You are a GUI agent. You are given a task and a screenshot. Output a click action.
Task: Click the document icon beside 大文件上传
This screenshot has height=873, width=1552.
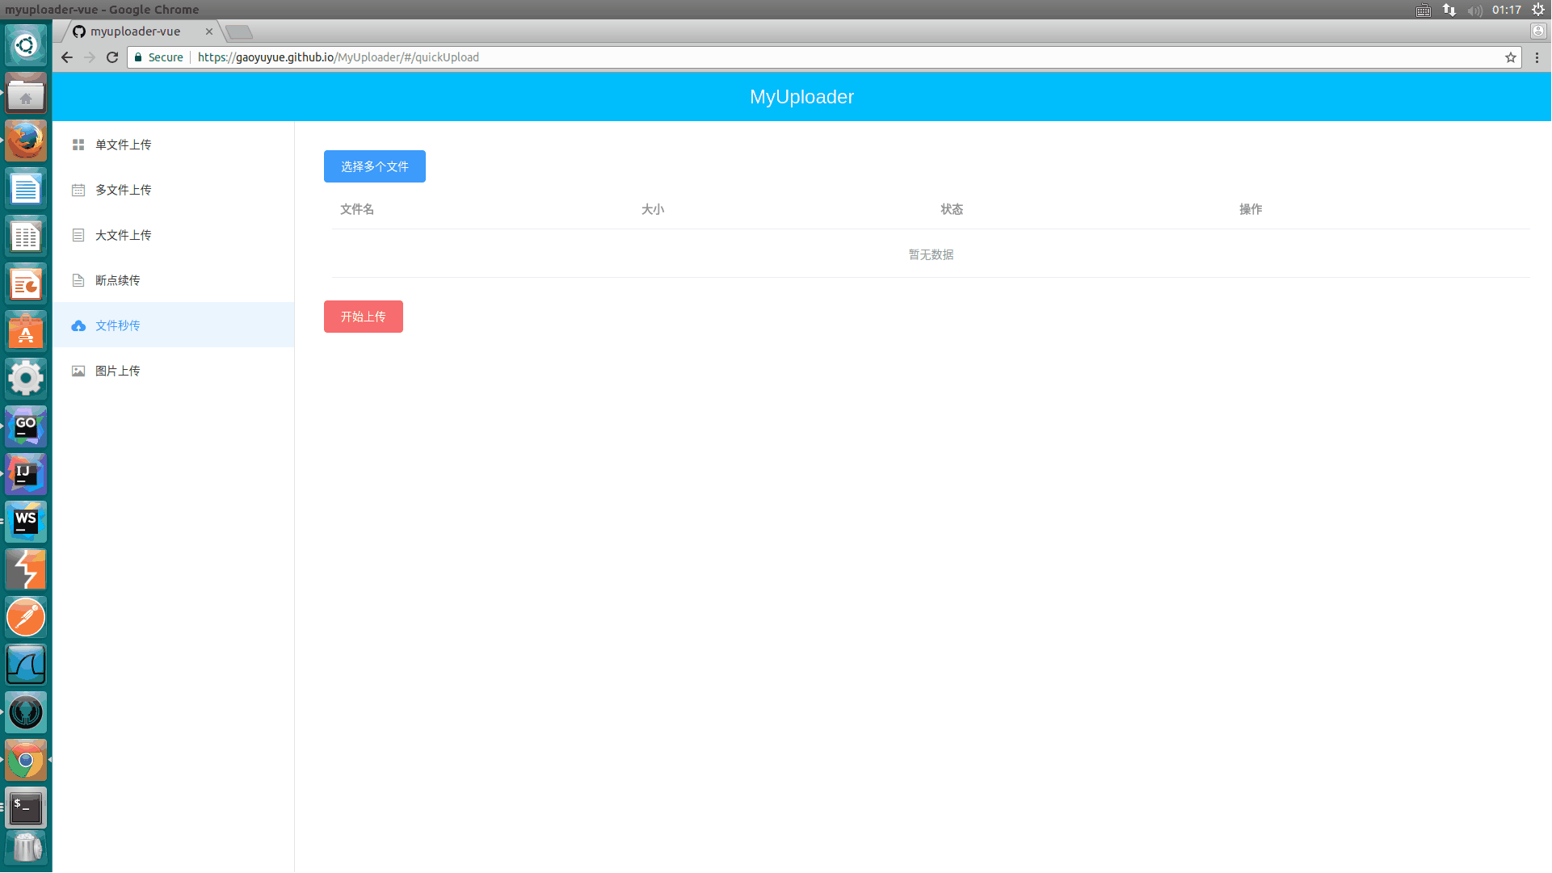78,235
